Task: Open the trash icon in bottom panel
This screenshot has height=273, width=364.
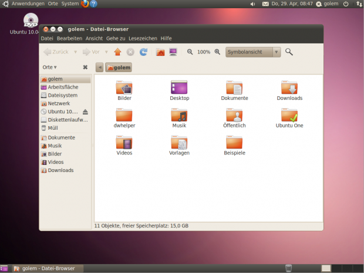Action: pos(288,268)
